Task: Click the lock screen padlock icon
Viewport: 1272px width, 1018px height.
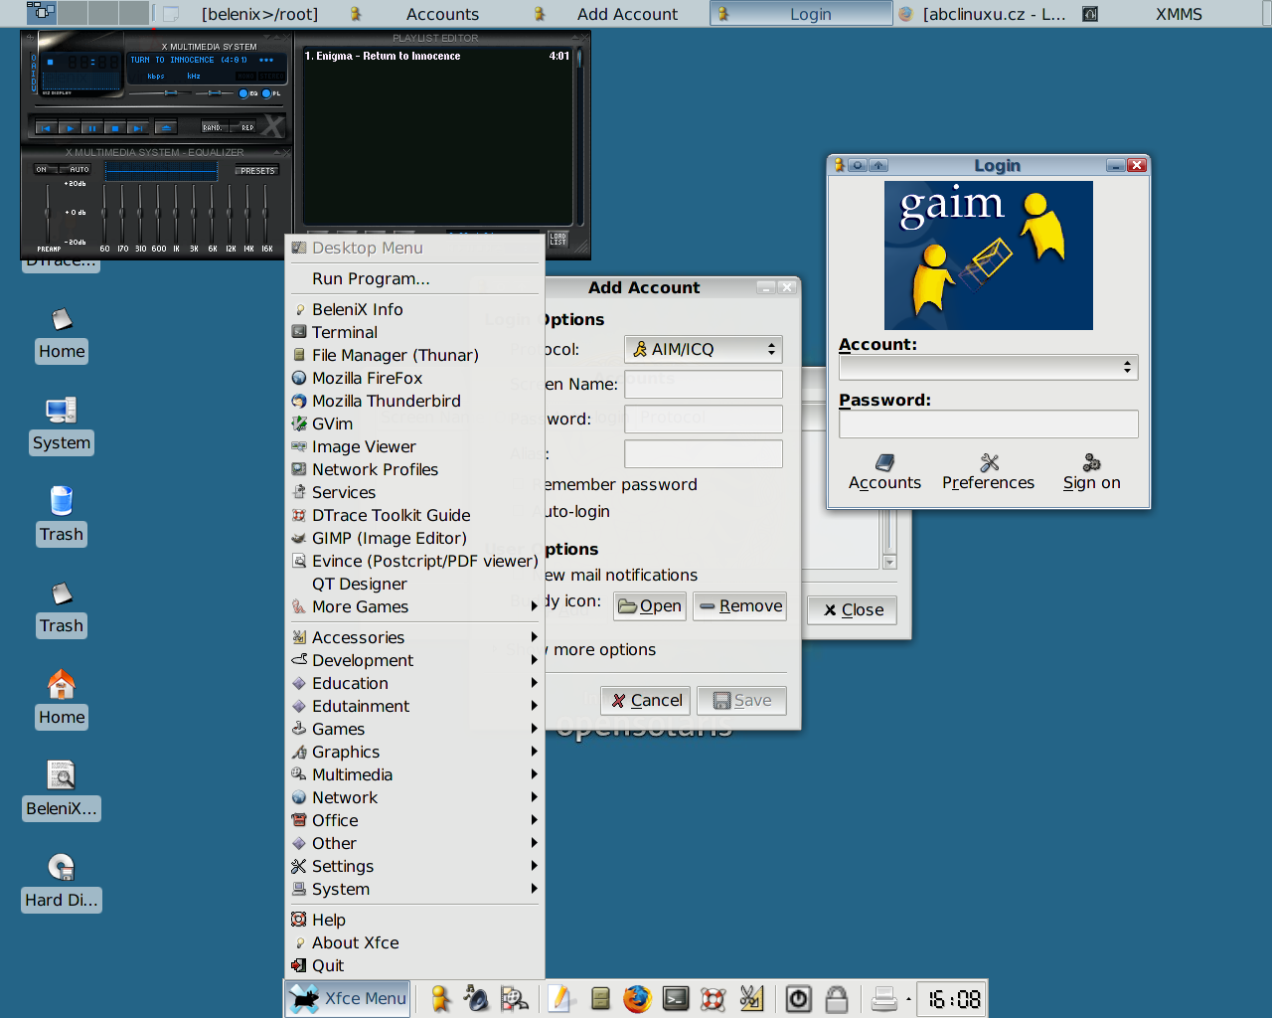Action: [x=837, y=998]
